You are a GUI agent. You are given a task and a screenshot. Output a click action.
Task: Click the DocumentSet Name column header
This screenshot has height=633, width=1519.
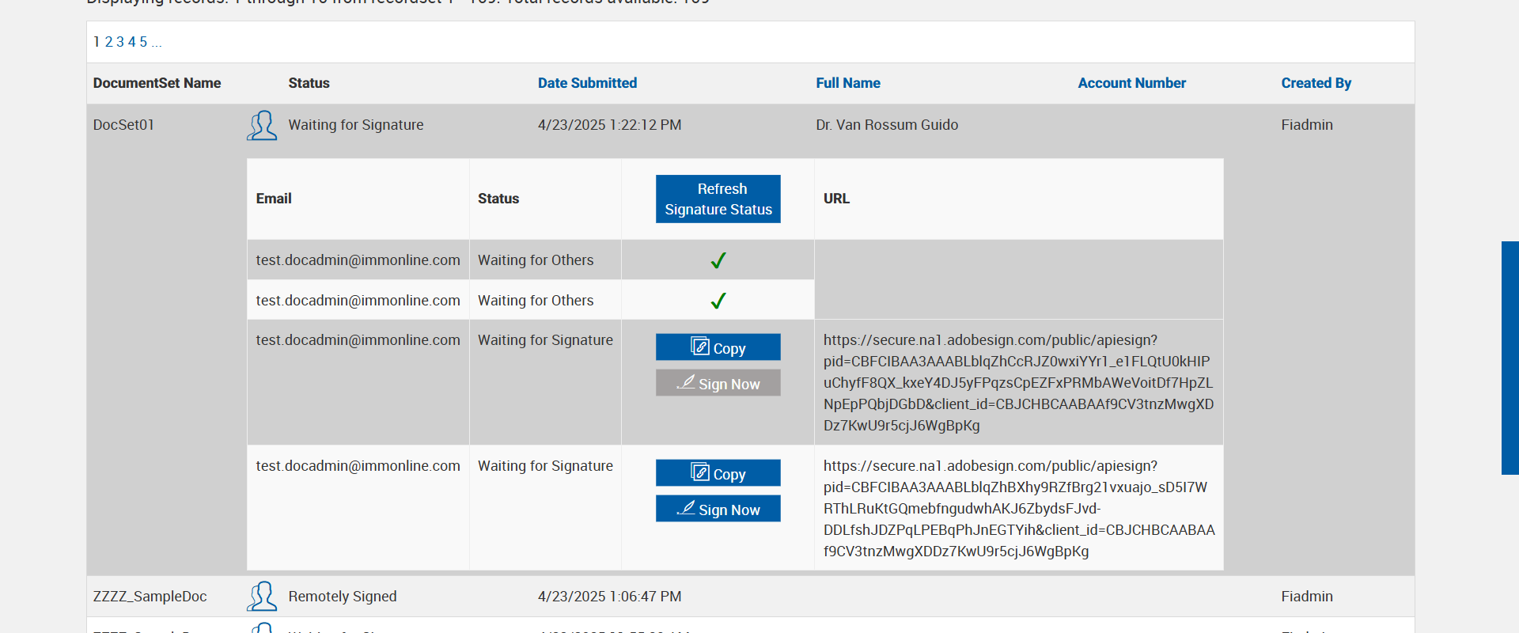[157, 83]
